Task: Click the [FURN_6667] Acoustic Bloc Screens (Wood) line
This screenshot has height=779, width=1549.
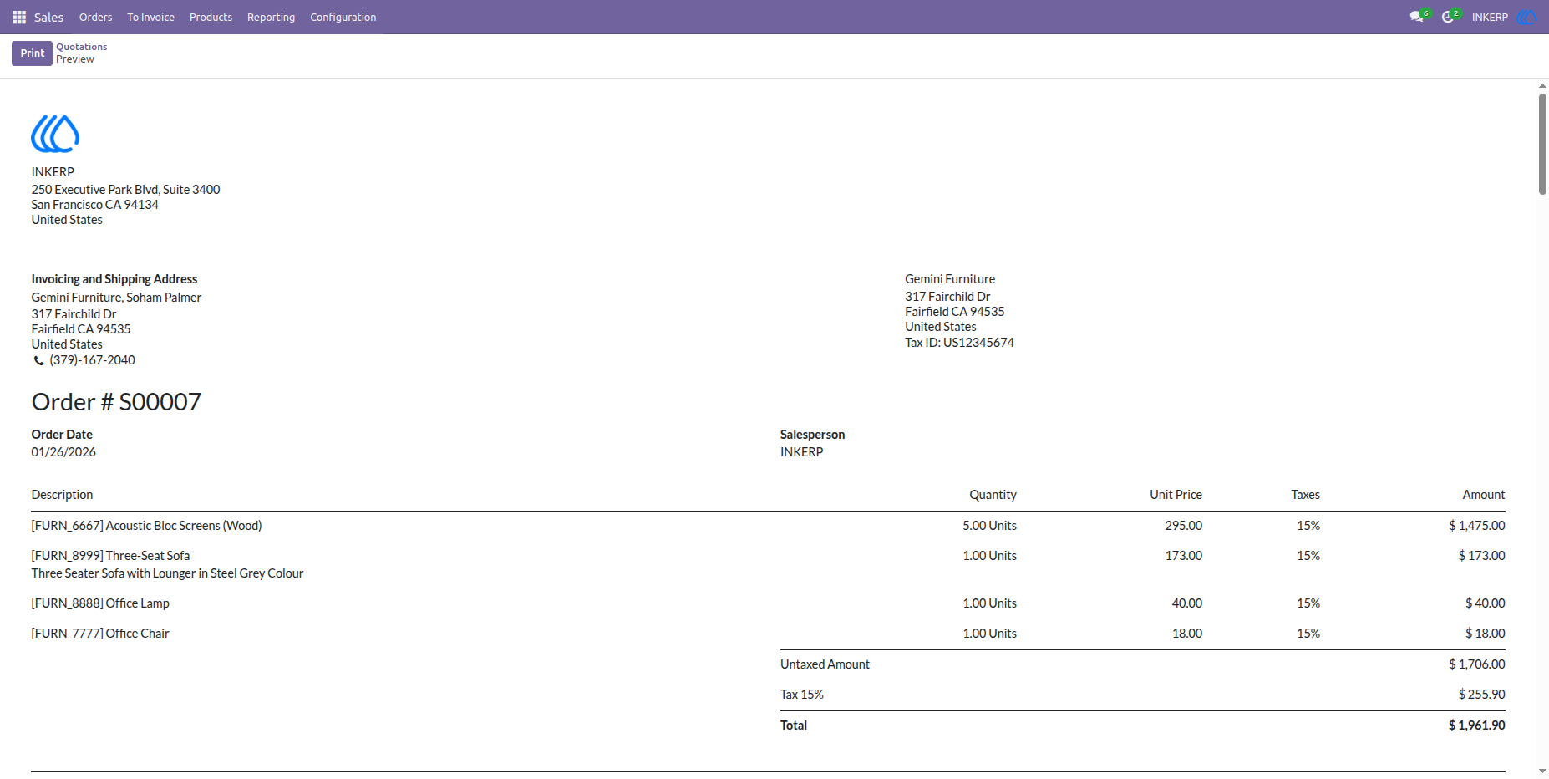Action: pyautogui.click(x=146, y=526)
